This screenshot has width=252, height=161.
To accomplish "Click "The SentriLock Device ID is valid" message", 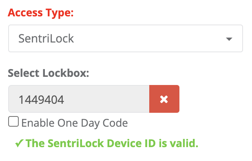I will pyautogui.click(x=112, y=143).
